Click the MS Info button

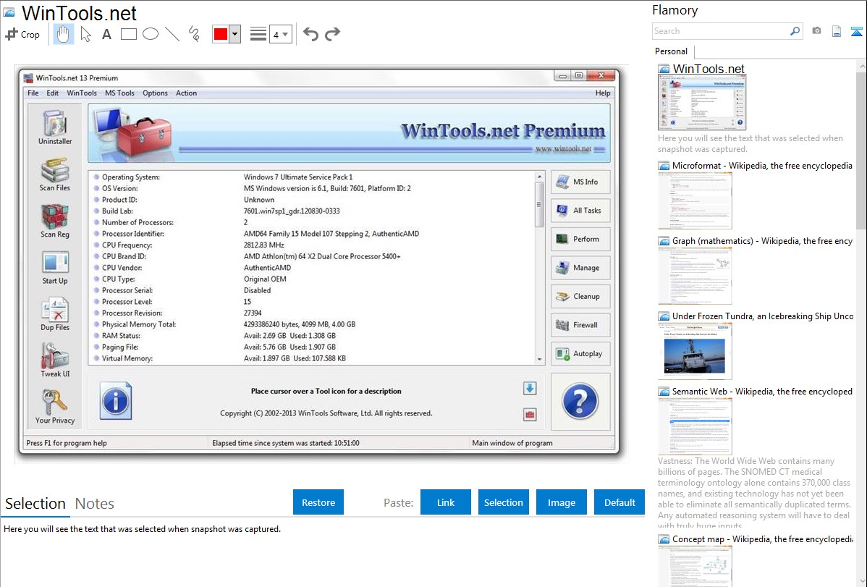point(580,182)
